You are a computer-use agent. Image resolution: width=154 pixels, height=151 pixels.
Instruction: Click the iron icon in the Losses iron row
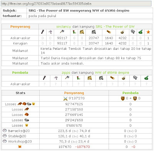[x=27, y=120]
